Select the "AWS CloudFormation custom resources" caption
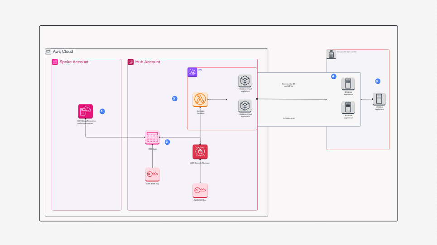 point(86,122)
